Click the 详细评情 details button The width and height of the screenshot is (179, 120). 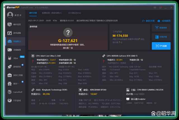pyautogui.click(x=161, y=37)
